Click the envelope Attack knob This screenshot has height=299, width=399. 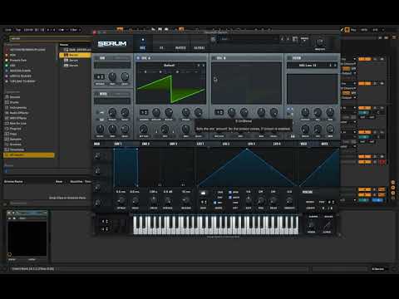(x=121, y=201)
